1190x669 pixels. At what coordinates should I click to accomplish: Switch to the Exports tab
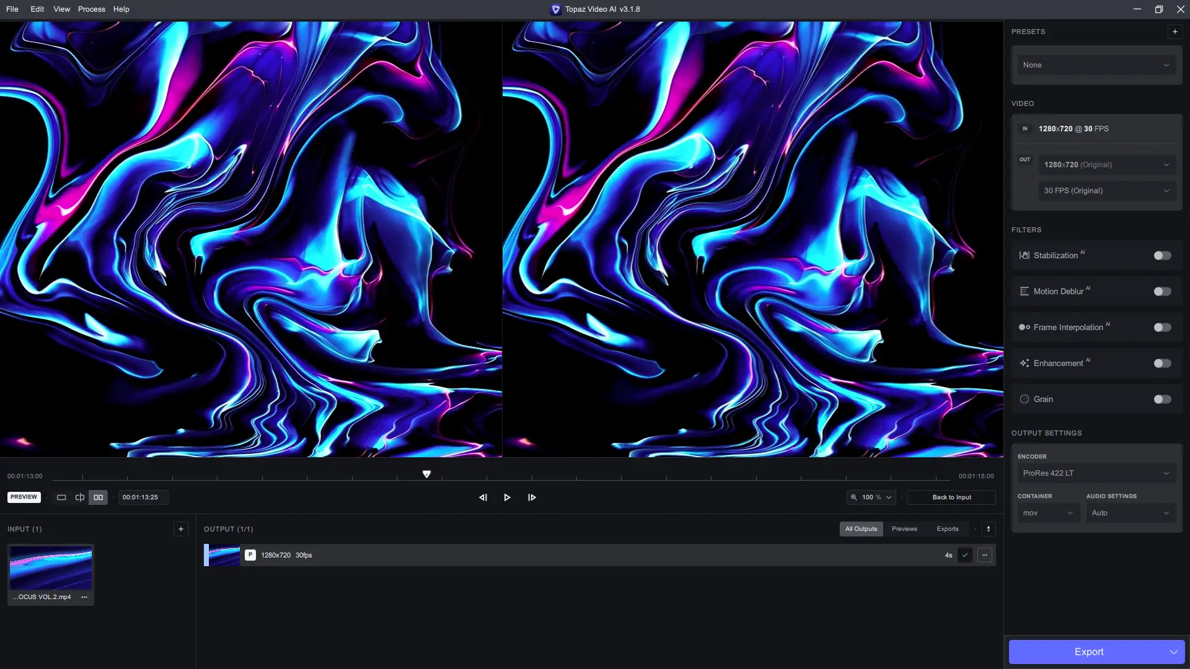(947, 529)
